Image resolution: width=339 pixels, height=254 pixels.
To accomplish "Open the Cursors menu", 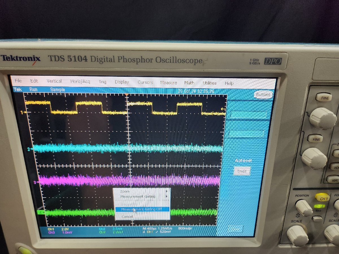I will pyautogui.click(x=145, y=82).
